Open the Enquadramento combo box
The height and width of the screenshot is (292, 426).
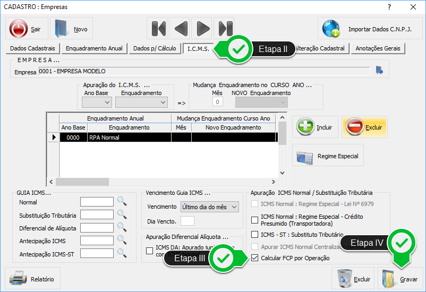(144, 102)
